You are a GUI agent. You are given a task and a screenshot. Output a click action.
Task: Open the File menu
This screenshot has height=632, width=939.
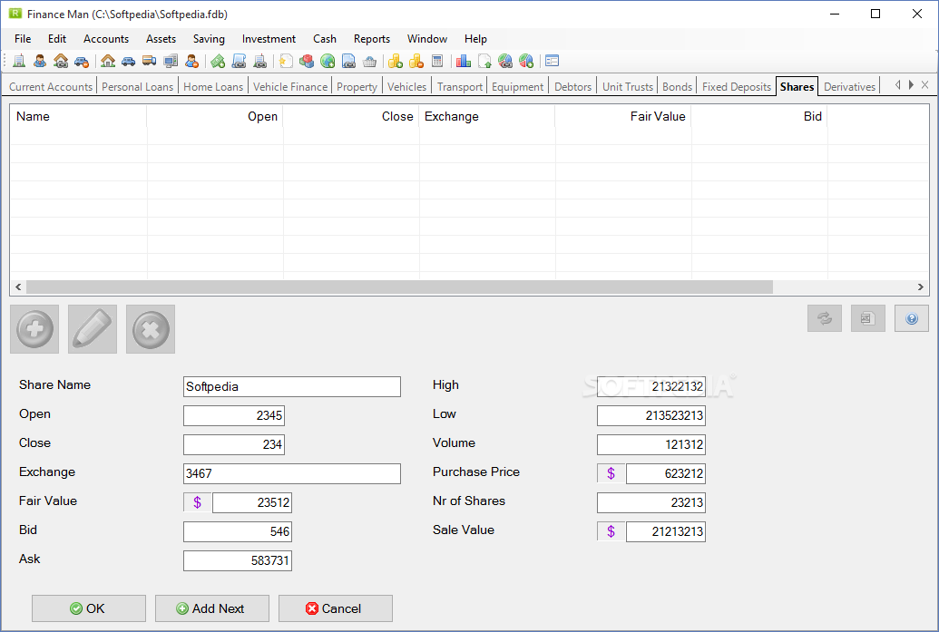pyautogui.click(x=23, y=39)
